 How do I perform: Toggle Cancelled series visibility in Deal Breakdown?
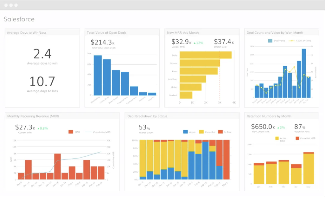pyautogui.click(x=202, y=132)
